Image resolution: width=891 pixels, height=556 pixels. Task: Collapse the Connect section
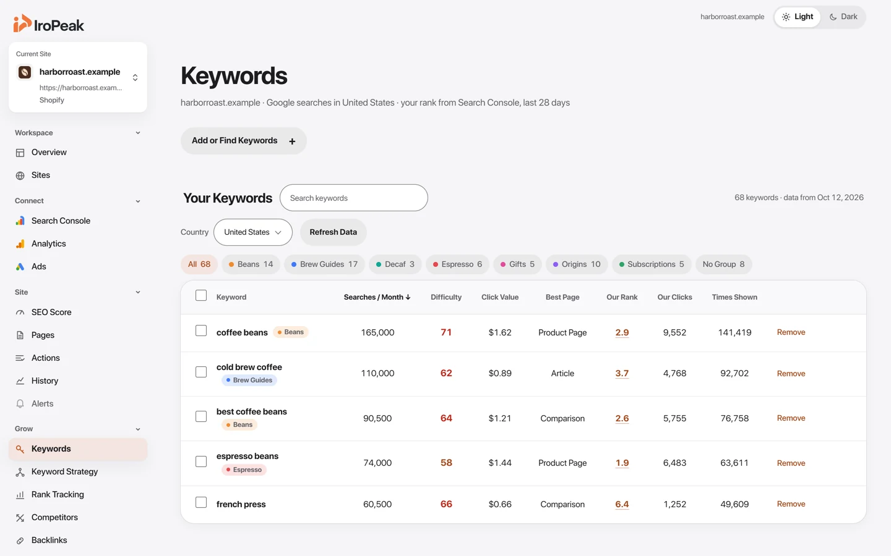(x=138, y=201)
